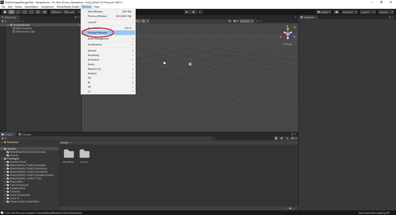Select the Move tool

pos(11,12)
